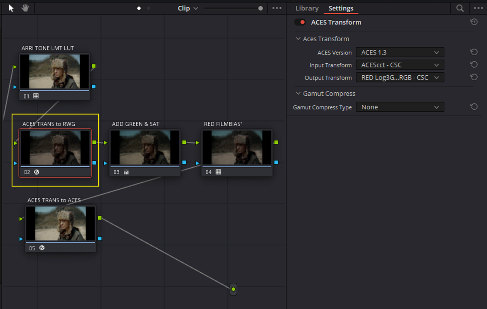
Task: Open the Gamut Compress Type dropdown
Action: pos(400,107)
